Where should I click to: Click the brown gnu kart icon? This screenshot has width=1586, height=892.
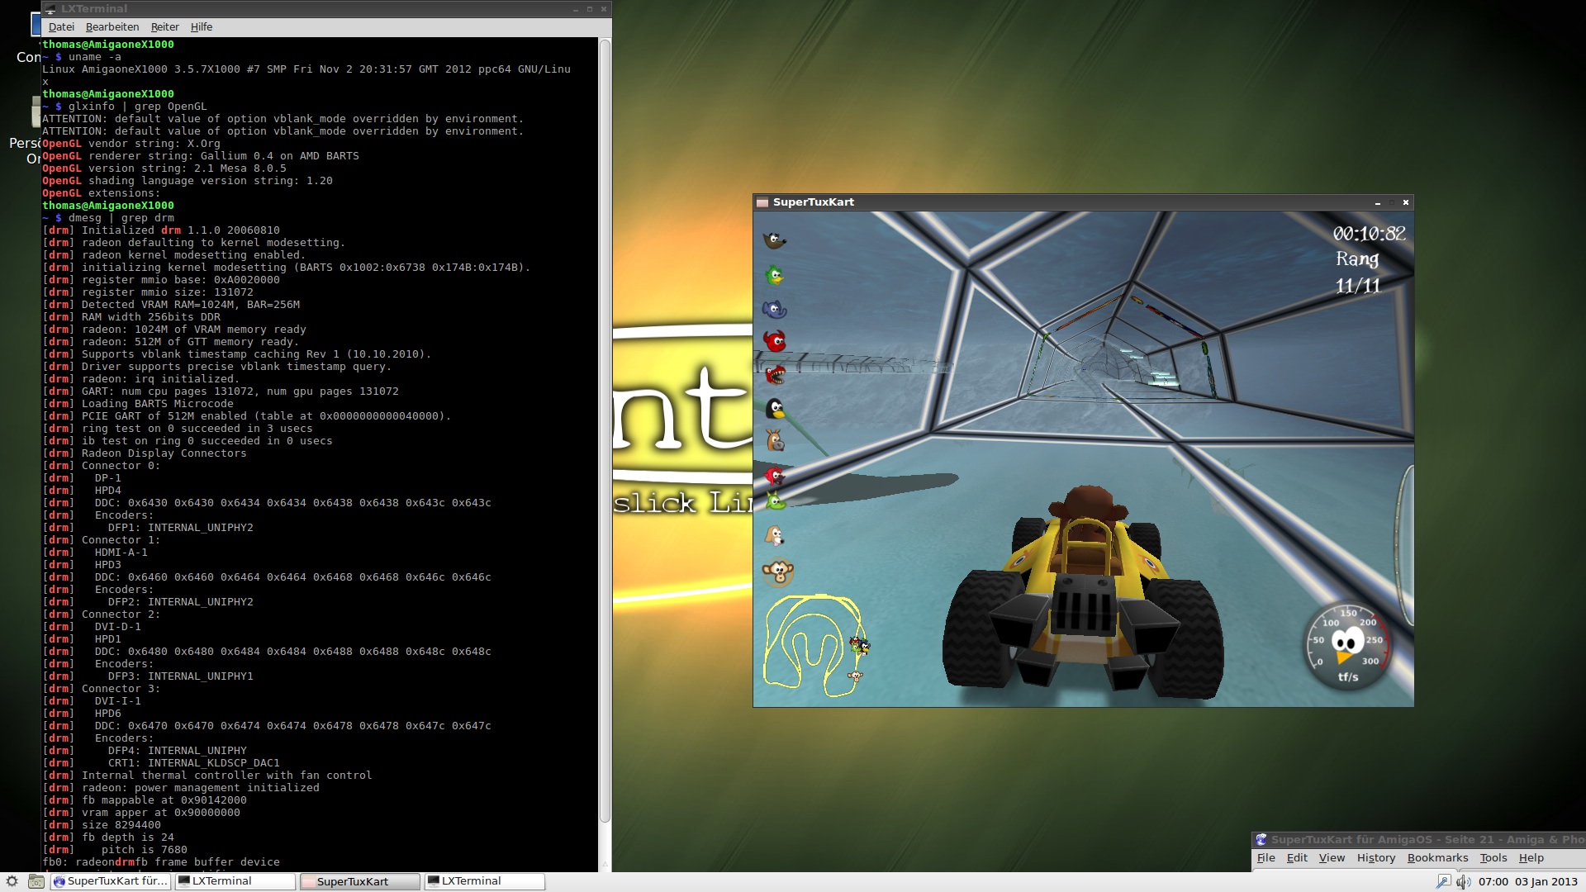click(x=774, y=440)
